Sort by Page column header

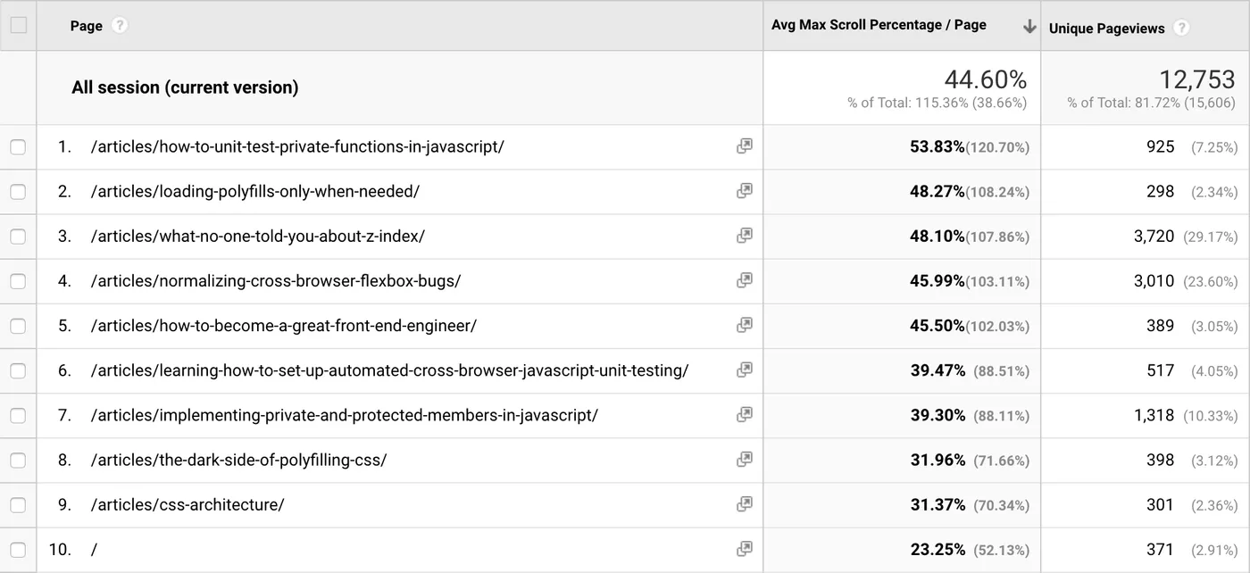coord(86,26)
